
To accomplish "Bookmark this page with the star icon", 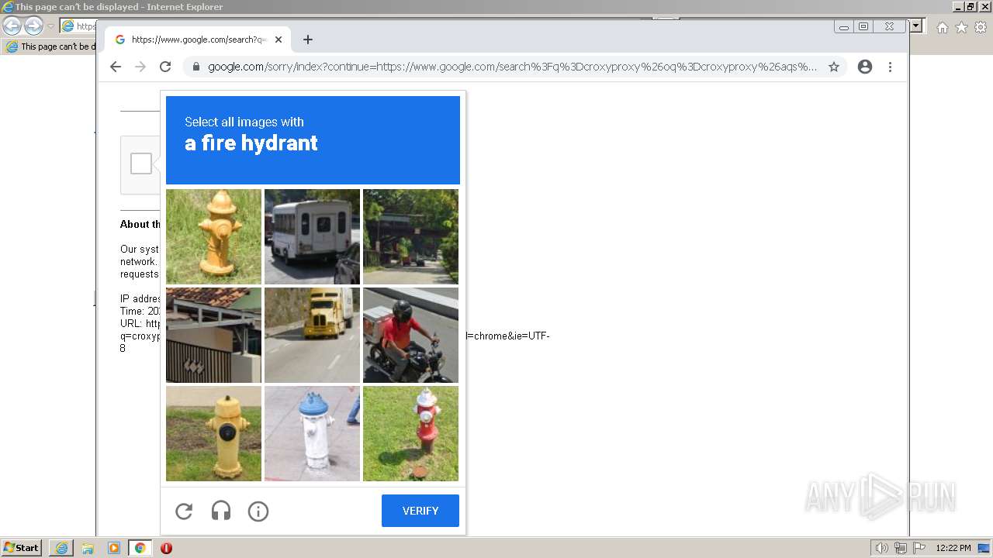I will point(834,67).
